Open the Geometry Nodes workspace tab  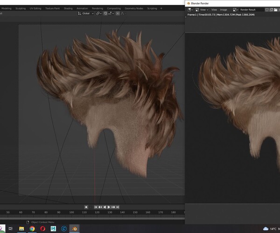point(134,8)
